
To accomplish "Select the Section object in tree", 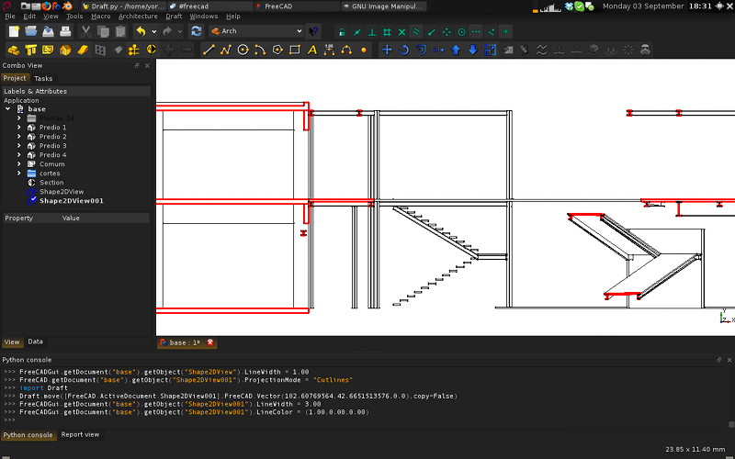I will tap(51, 182).
